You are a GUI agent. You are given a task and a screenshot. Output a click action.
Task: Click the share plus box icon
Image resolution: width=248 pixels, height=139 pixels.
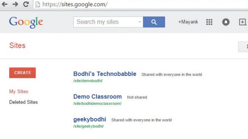pos(242,22)
